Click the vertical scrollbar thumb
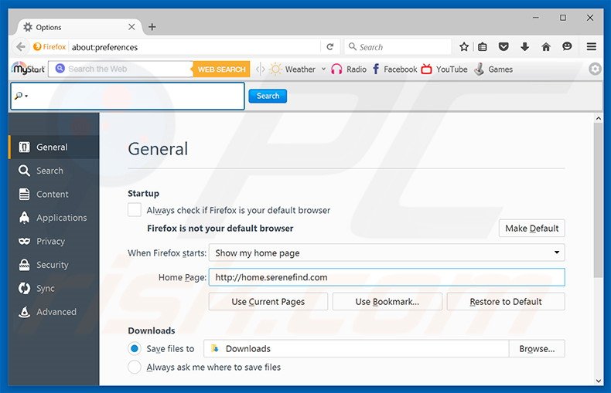This screenshot has height=393, width=611. pos(598,200)
